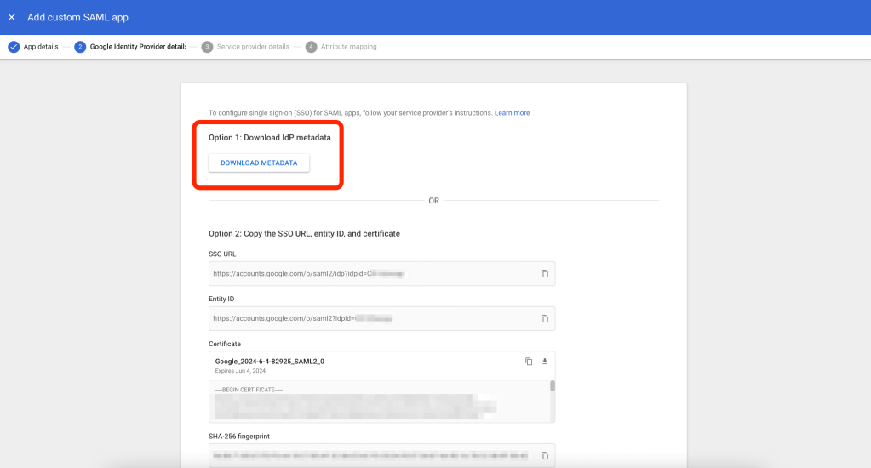Viewport: 871px width, 468px height.
Task: Copy the SSO URL to clipboard
Action: click(x=544, y=273)
